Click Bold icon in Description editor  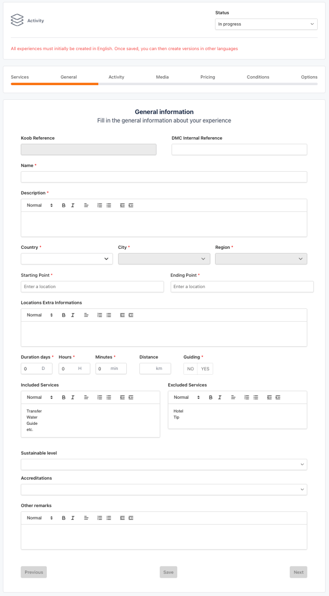64,206
